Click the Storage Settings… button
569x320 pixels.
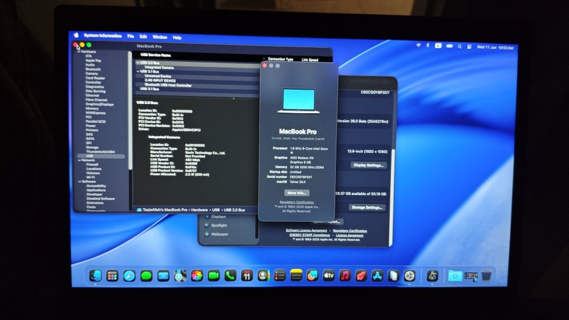tap(366, 207)
